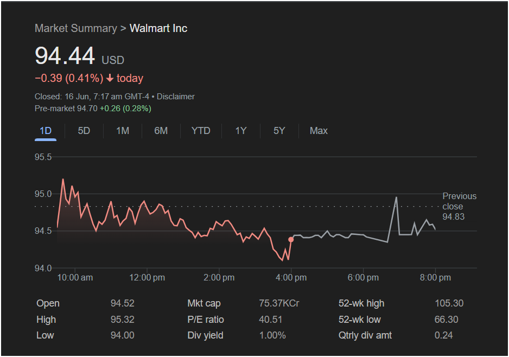The height and width of the screenshot is (357, 509).
Task: Switch to the 1Y chart view
Action: [240, 131]
